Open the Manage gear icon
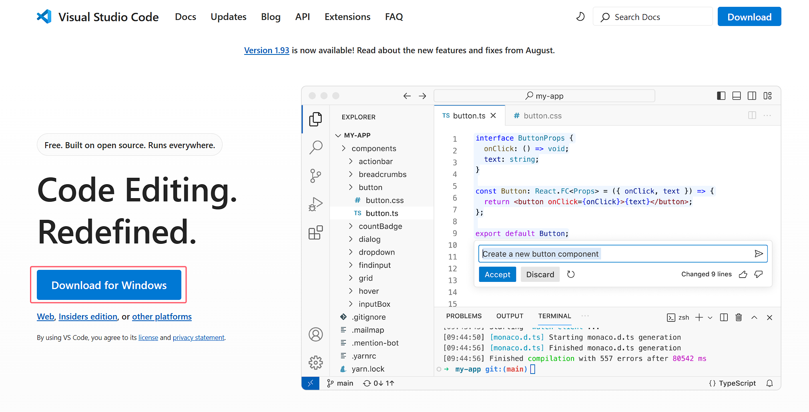This screenshot has height=412, width=809. tap(315, 363)
